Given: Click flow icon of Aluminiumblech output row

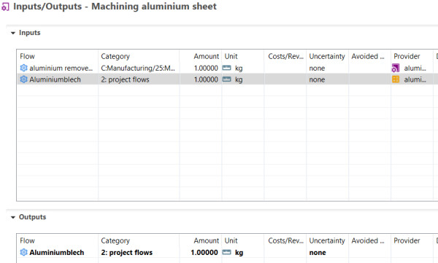Looking at the screenshot, I should click(24, 252).
